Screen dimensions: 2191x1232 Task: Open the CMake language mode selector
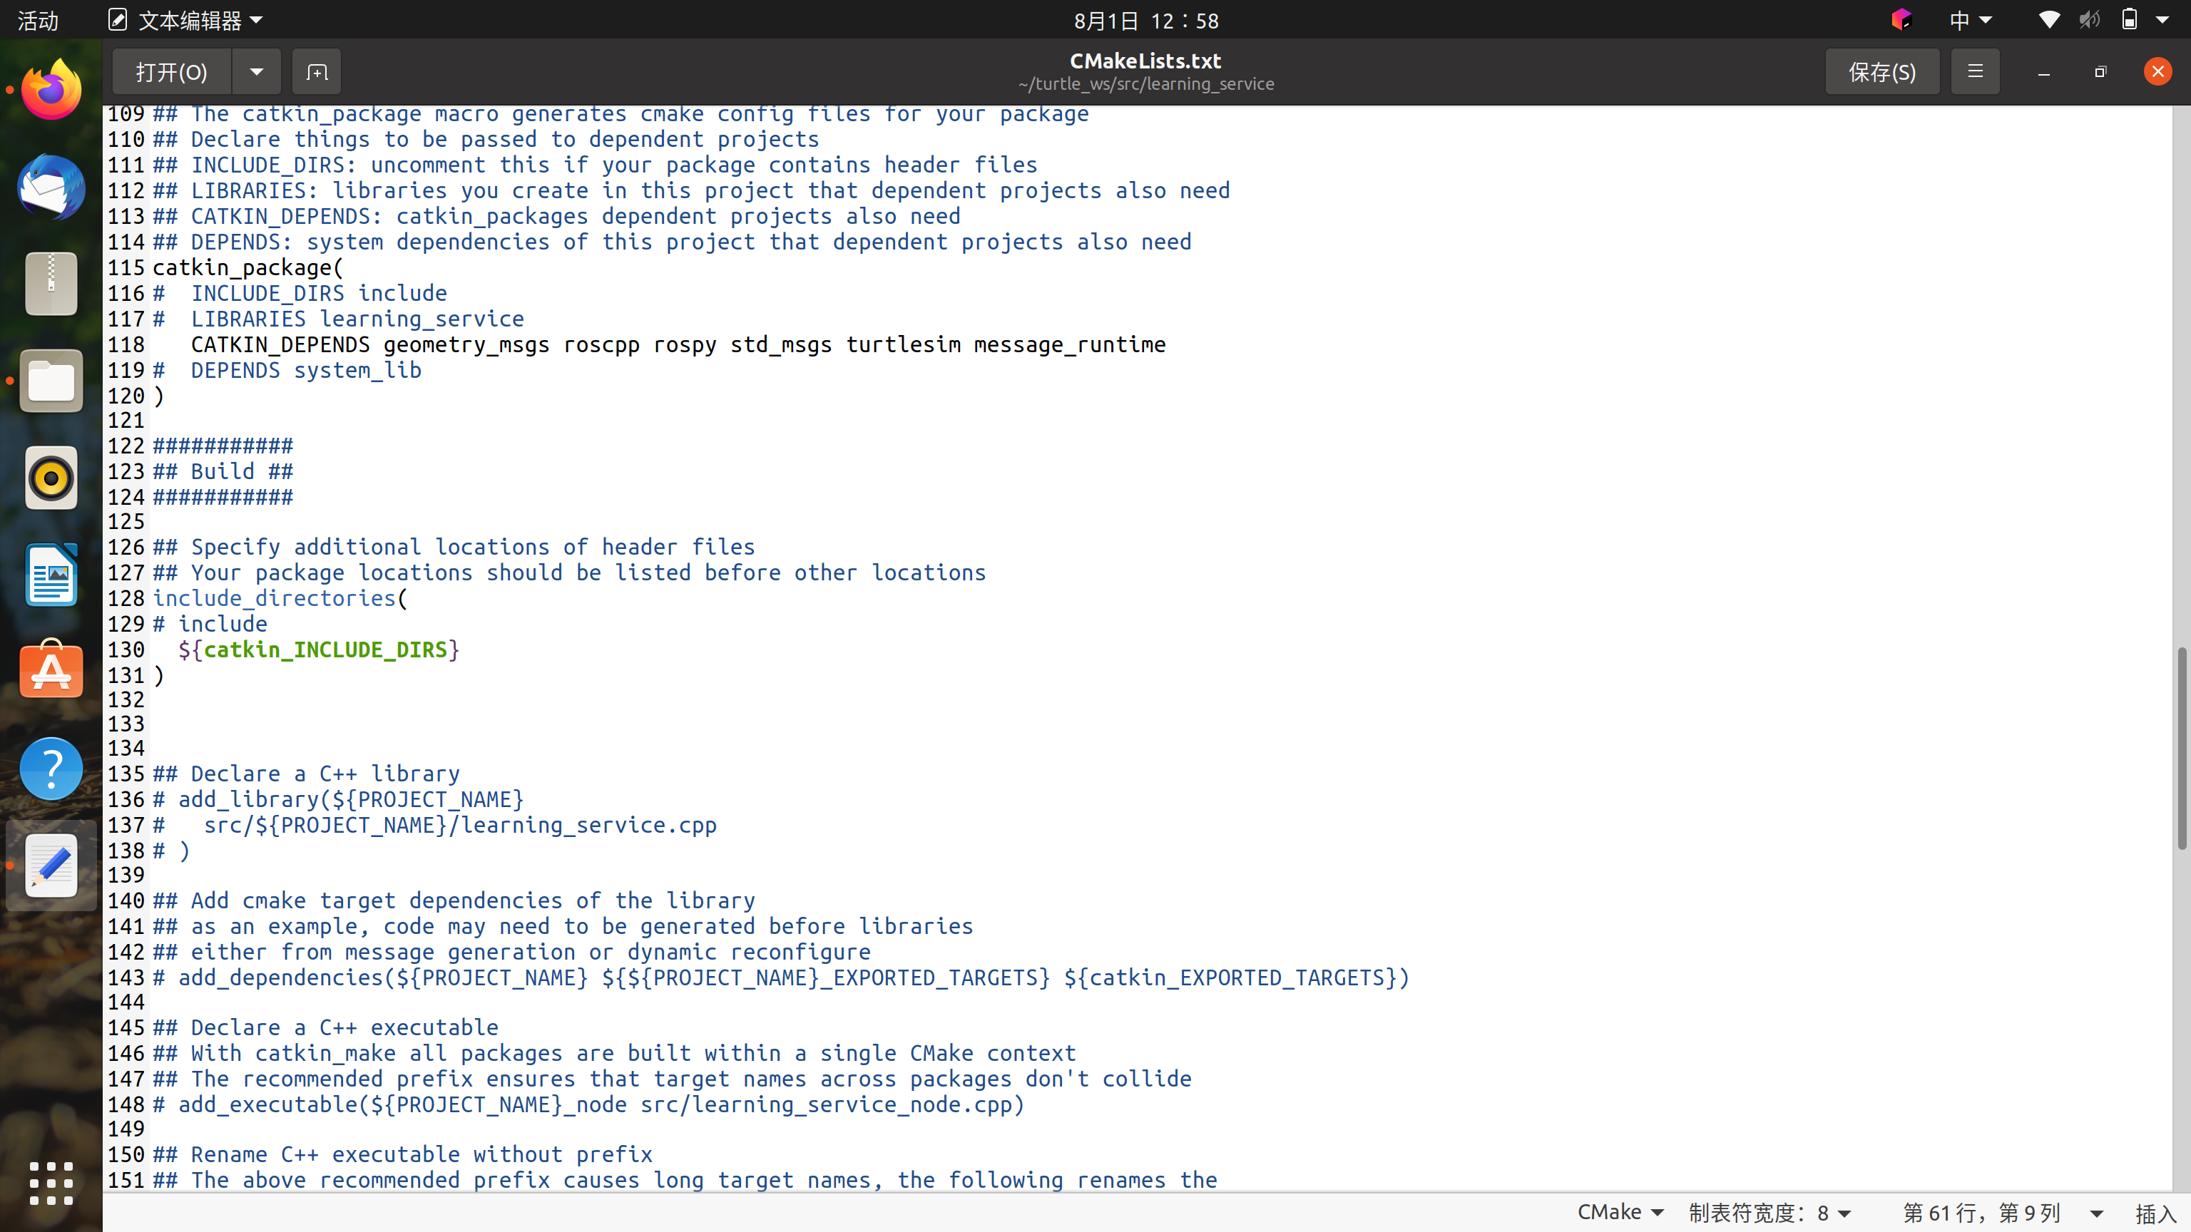pyautogui.click(x=1618, y=1211)
